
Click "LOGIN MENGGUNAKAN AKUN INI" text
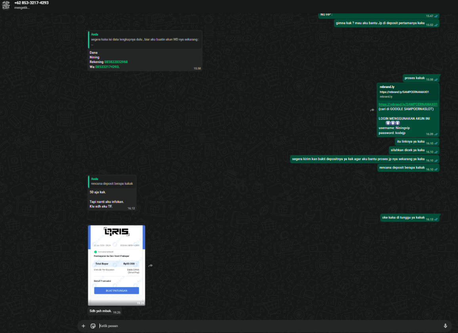[x=404, y=119]
